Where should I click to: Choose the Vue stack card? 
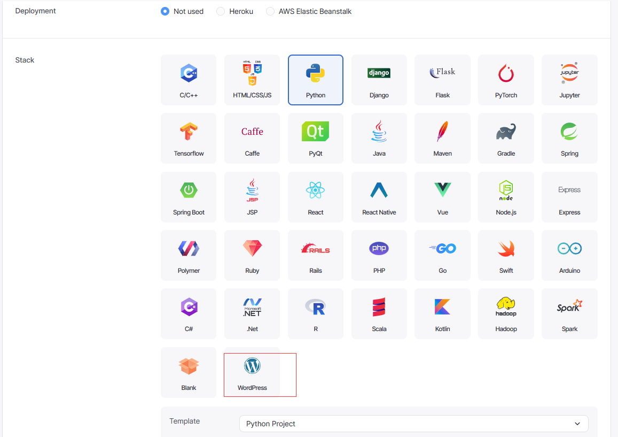click(x=442, y=197)
